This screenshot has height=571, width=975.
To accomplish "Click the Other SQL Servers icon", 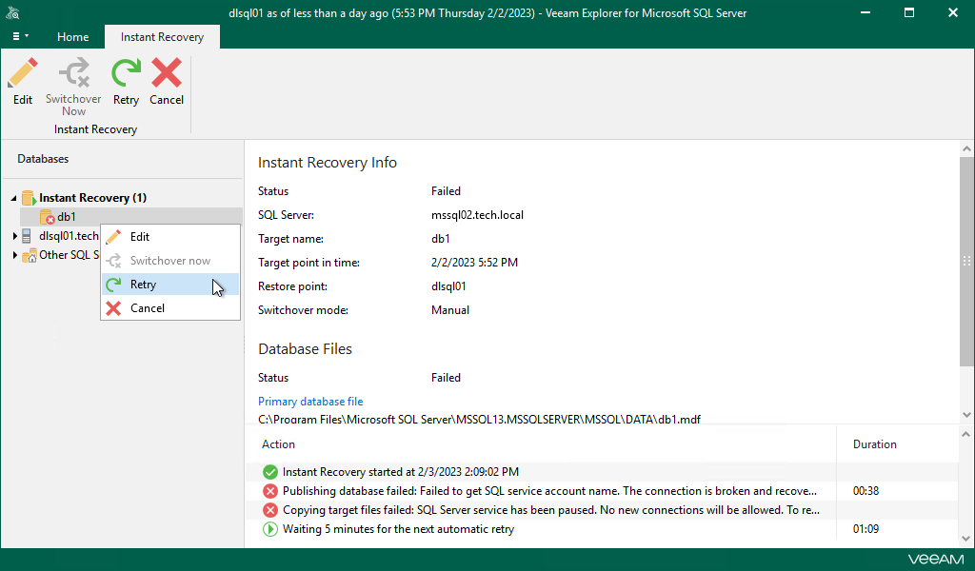I will click(29, 255).
